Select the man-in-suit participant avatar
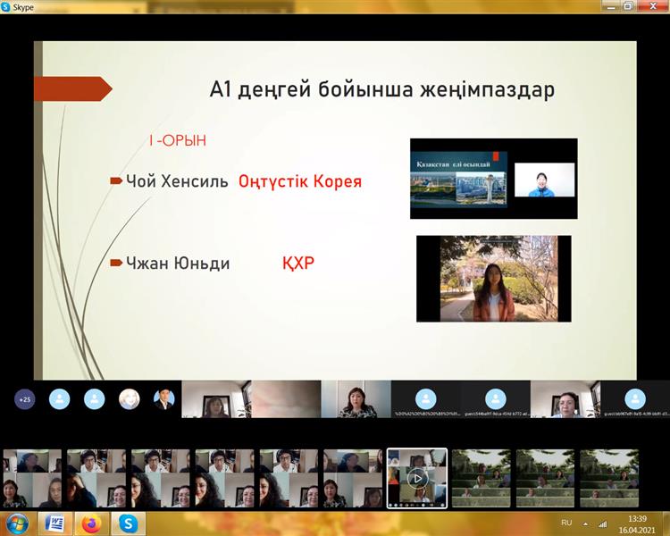The image size is (670, 536). tap(163, 399)
